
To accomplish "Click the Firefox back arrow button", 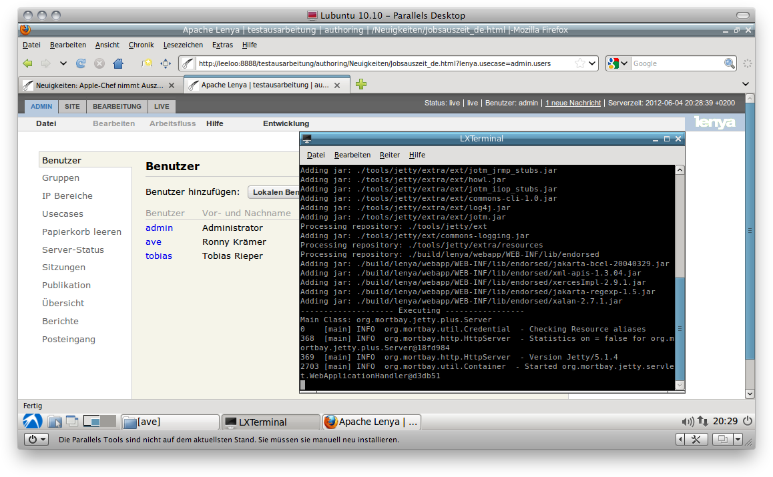I will 27,63.
